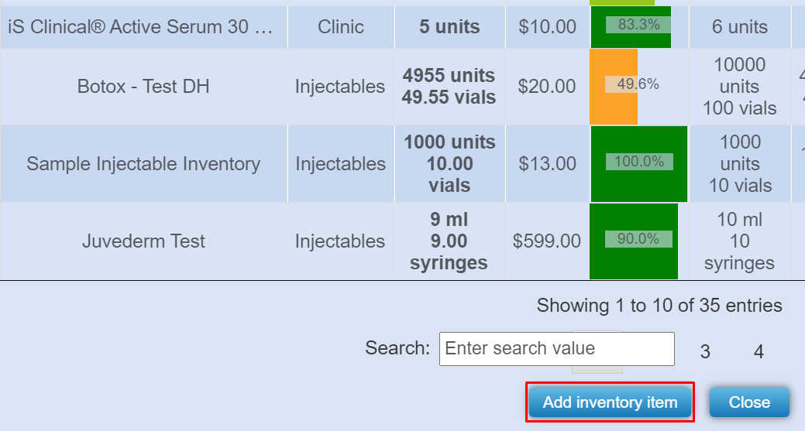Click the $599.00 price cell
This screenshot has height=431, width=805.
pyautogui.click(x=546, y=241)
